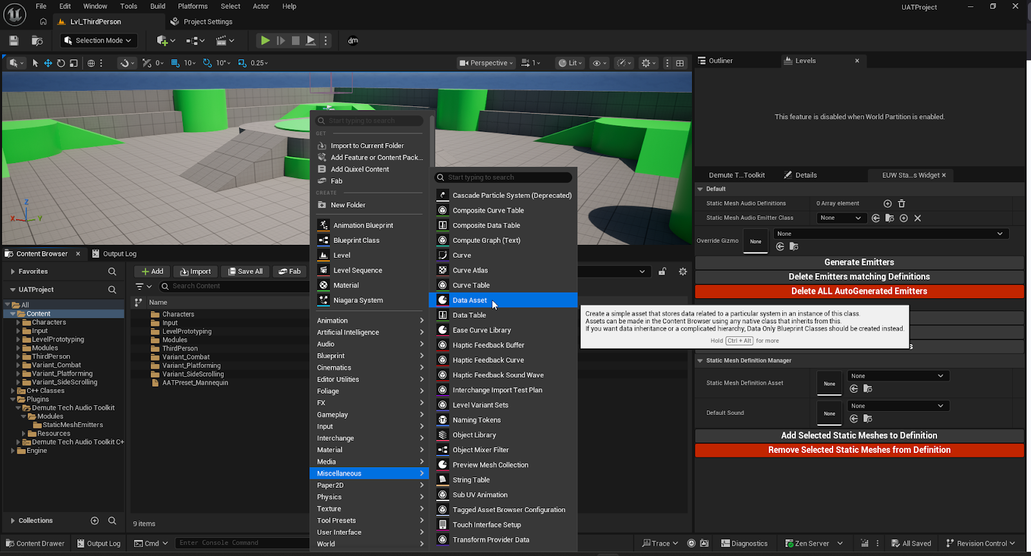Open the Revision Control menu
This screenshot has width=1031, height=556.
point(981,543)
